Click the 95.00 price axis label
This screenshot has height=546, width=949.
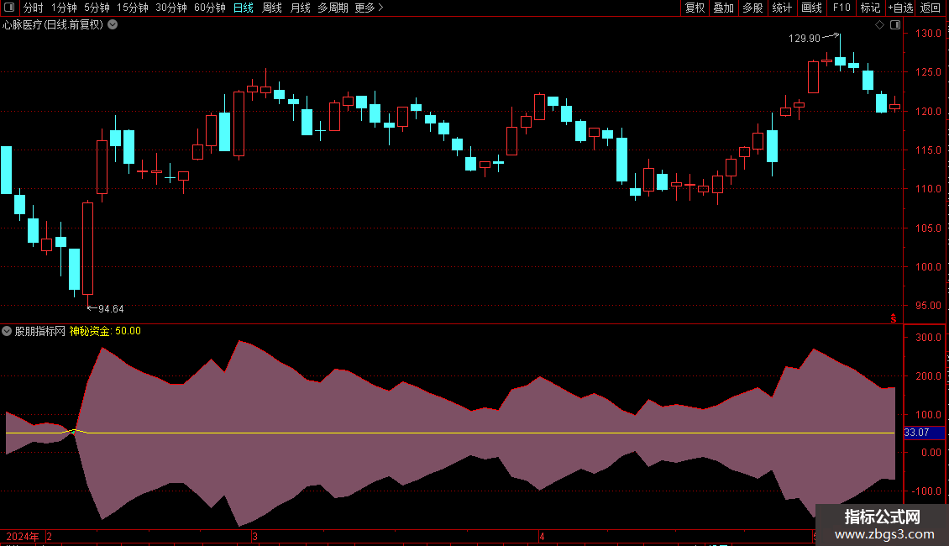tap(928, 306)
